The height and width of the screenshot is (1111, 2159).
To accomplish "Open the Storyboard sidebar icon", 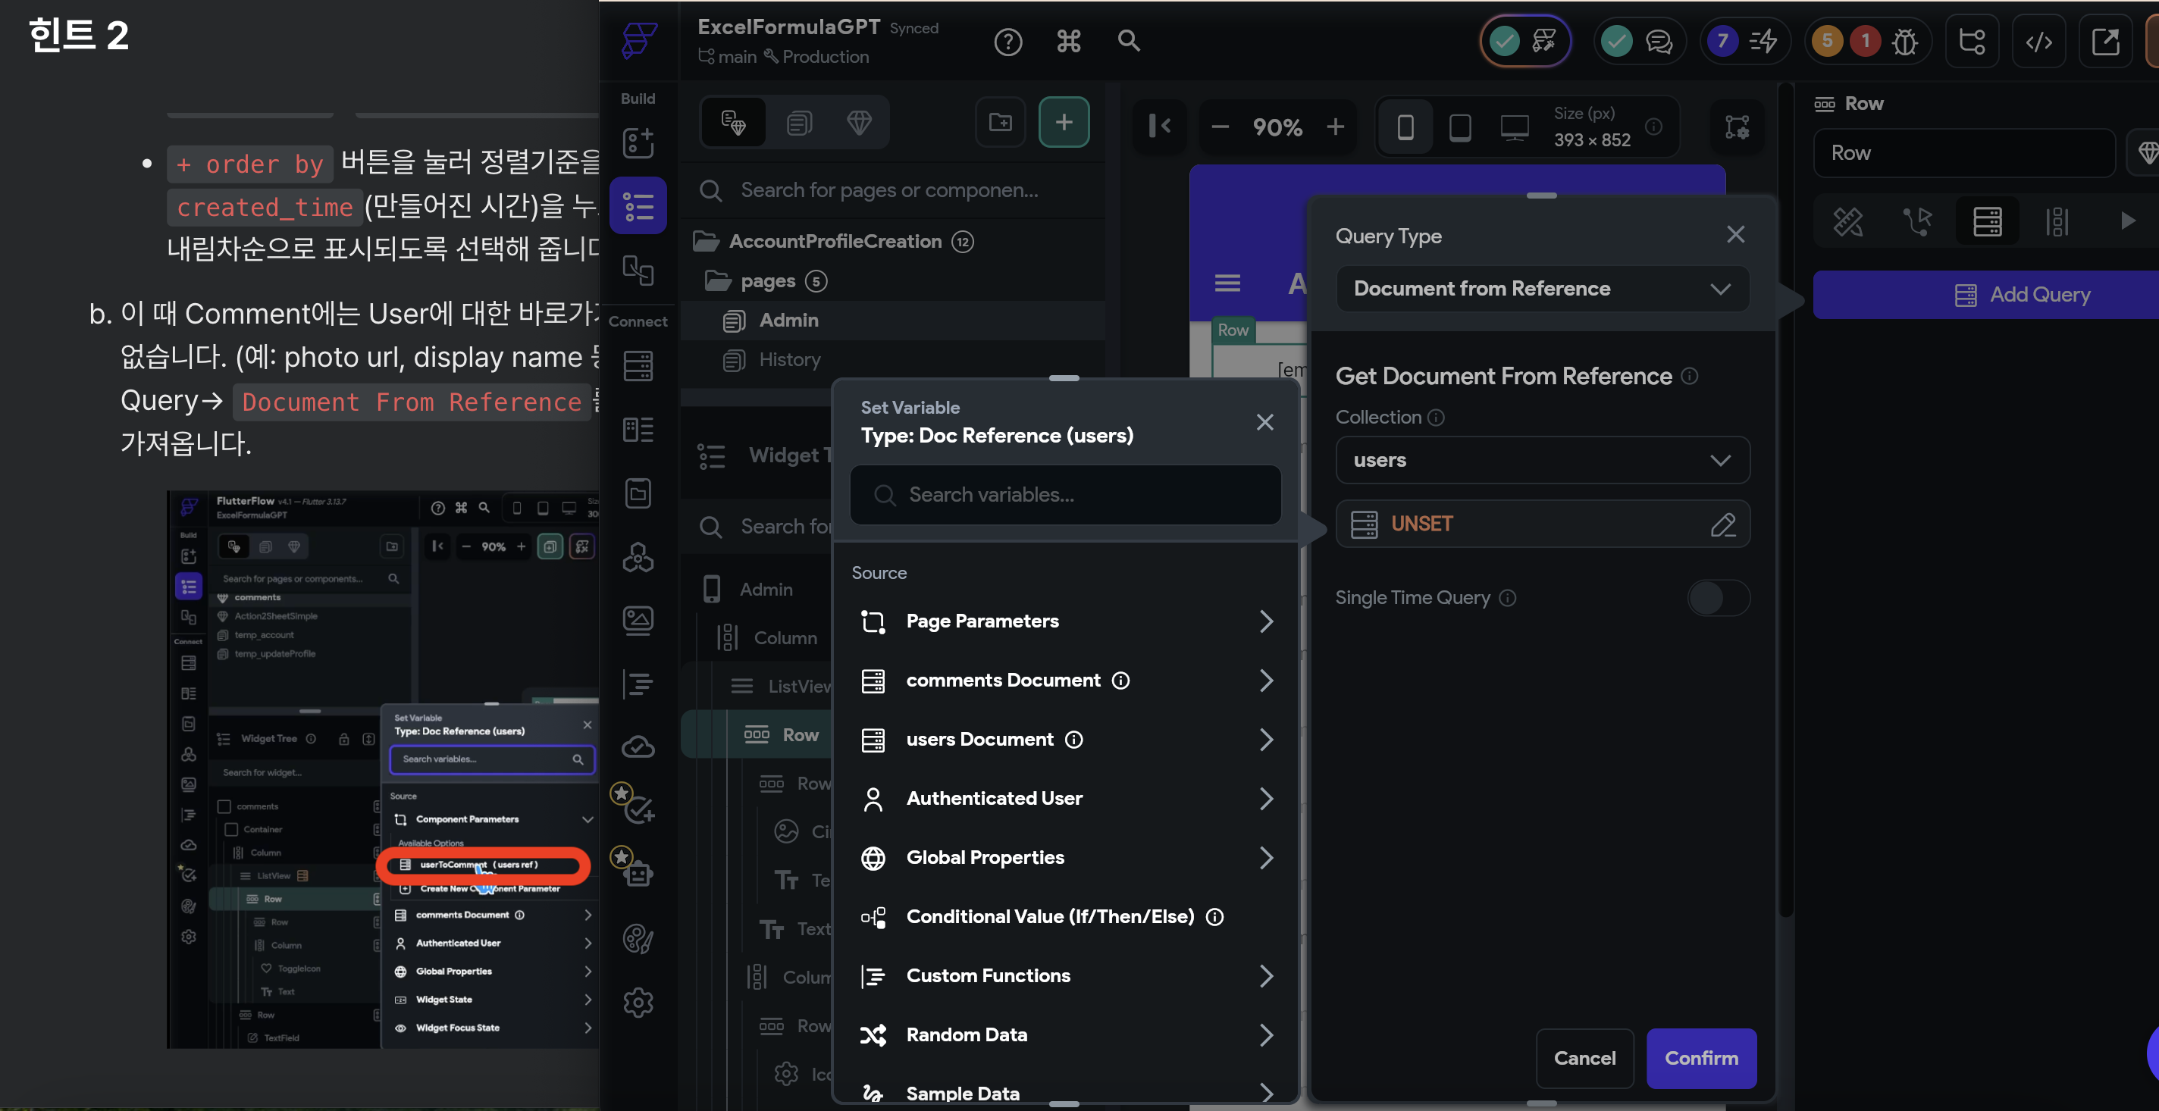I will [638, 270].
